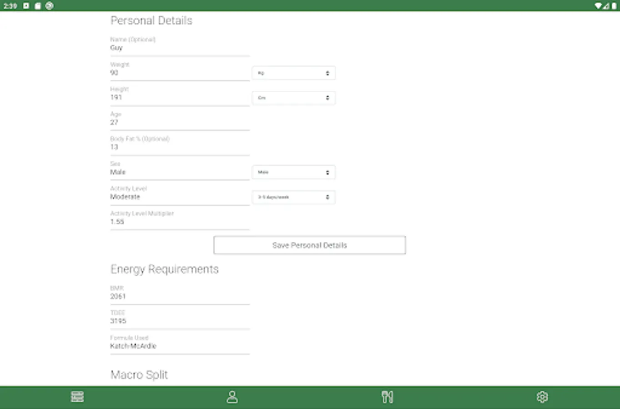The height and width of the screenshot is (409, 620).
Task: Open the person profile tab
Action: pyautogui.click(x=232, y=396)
